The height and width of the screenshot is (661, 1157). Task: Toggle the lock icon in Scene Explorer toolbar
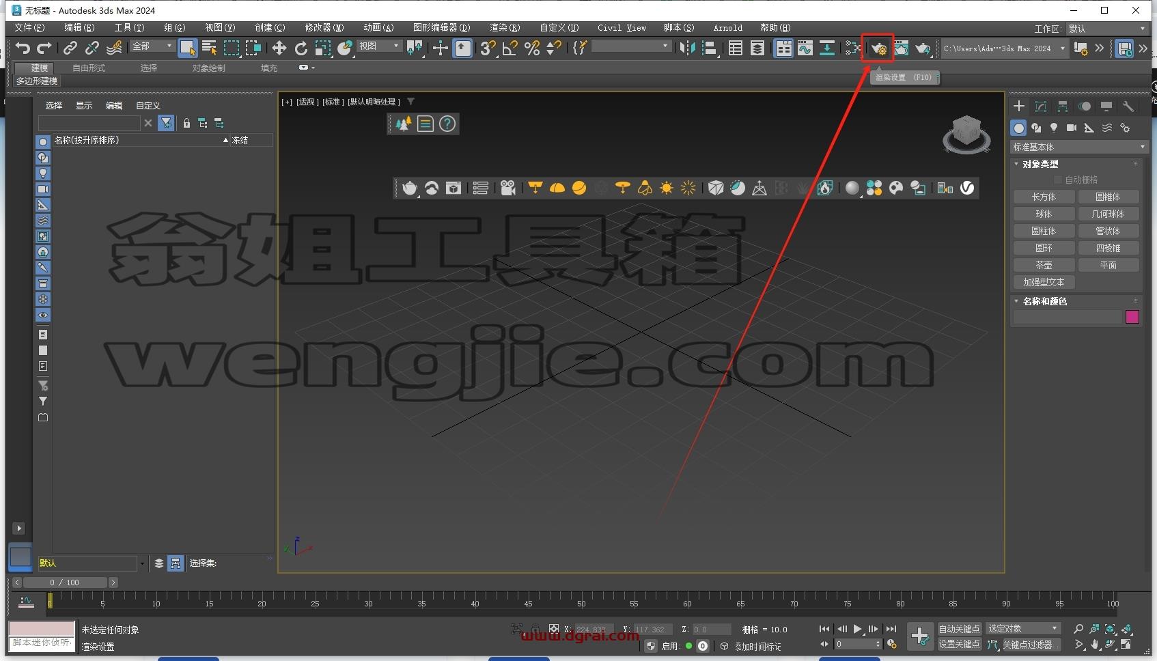point(186,123)
